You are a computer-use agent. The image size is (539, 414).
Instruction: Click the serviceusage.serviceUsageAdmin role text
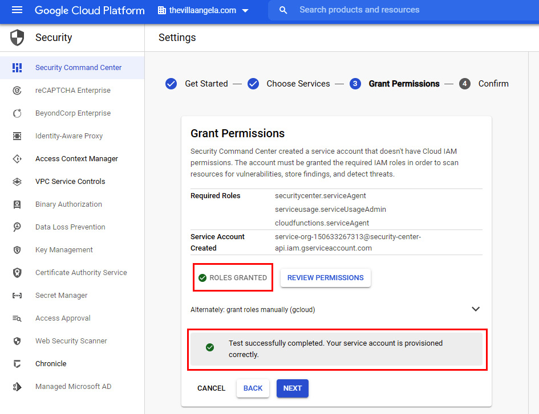click(330, 210)
